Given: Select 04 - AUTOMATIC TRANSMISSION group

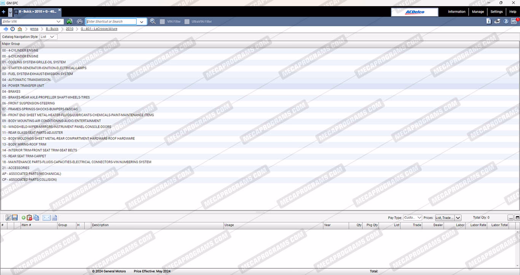Looking at the screenshot, I should tap(26, 80).
